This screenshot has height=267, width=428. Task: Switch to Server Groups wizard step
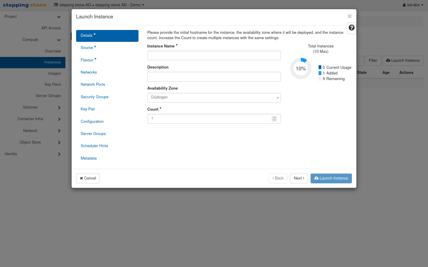[x=93, y=134]
